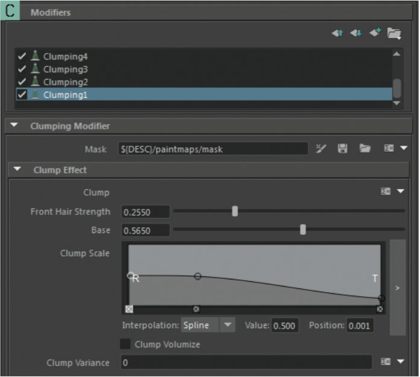Click the Clumping1 modifier cone icon
The width and height of the screenshot is (420, 377).
35,94
